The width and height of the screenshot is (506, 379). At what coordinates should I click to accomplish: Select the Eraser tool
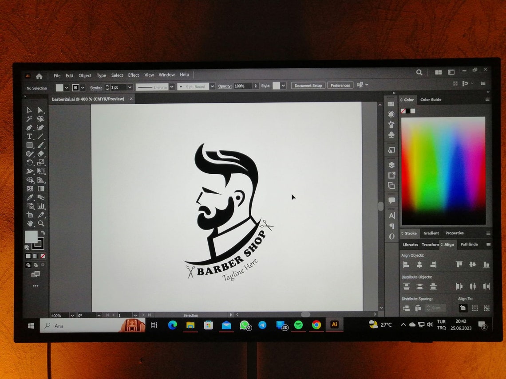pyautogui.click(x=40, y=153)
